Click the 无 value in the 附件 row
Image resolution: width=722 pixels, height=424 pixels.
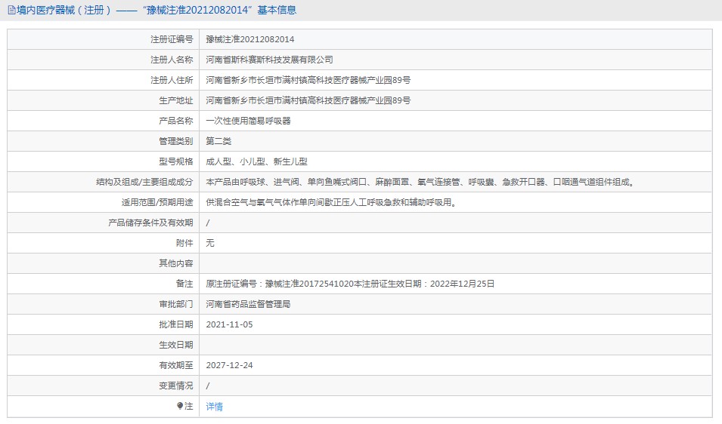click(210, 243)
